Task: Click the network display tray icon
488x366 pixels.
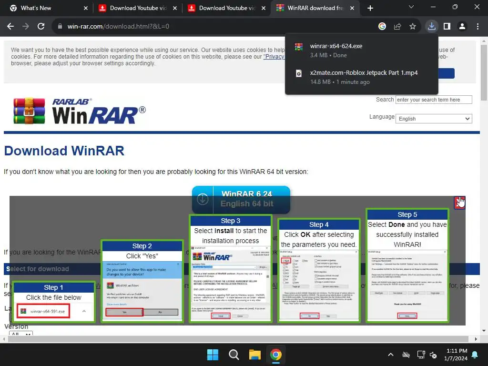Action: [x=421, y=355]
